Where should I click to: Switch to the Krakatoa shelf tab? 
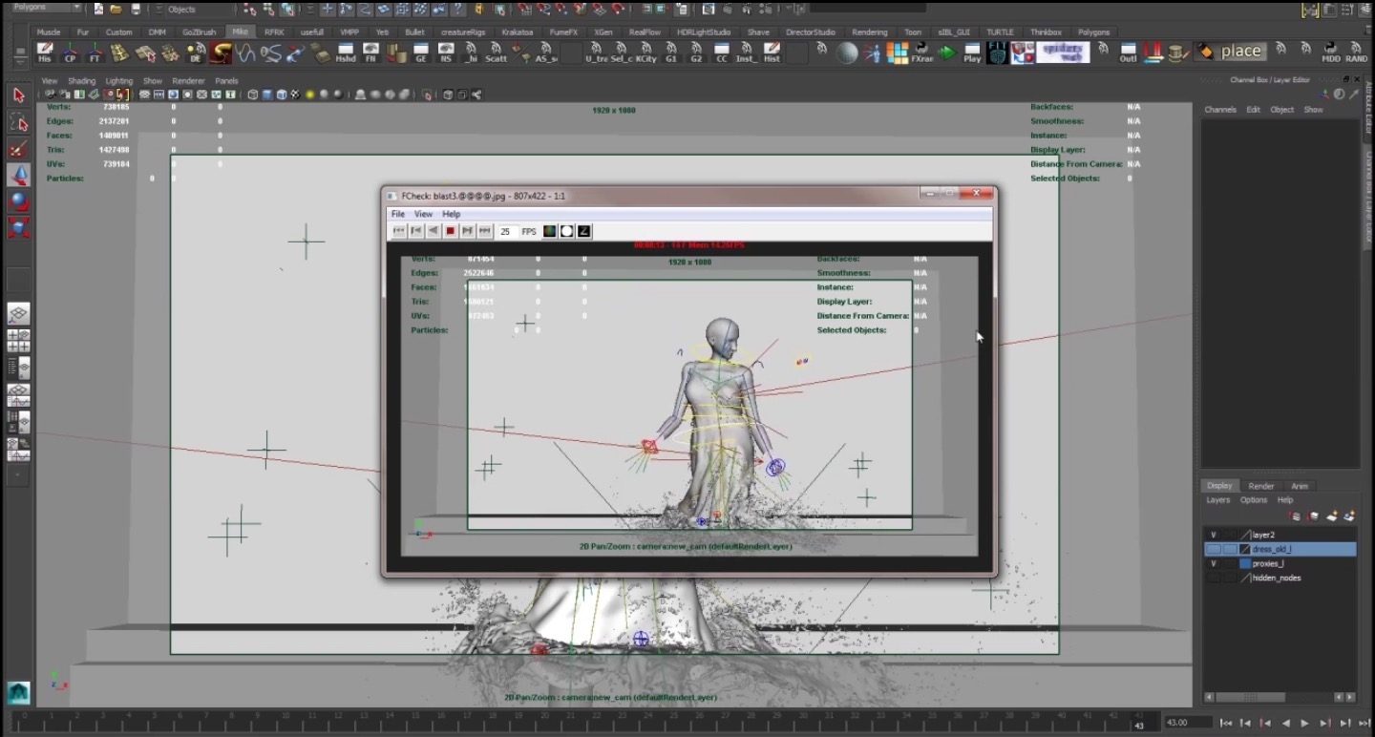pyautogui.click(x=518, y=32)
